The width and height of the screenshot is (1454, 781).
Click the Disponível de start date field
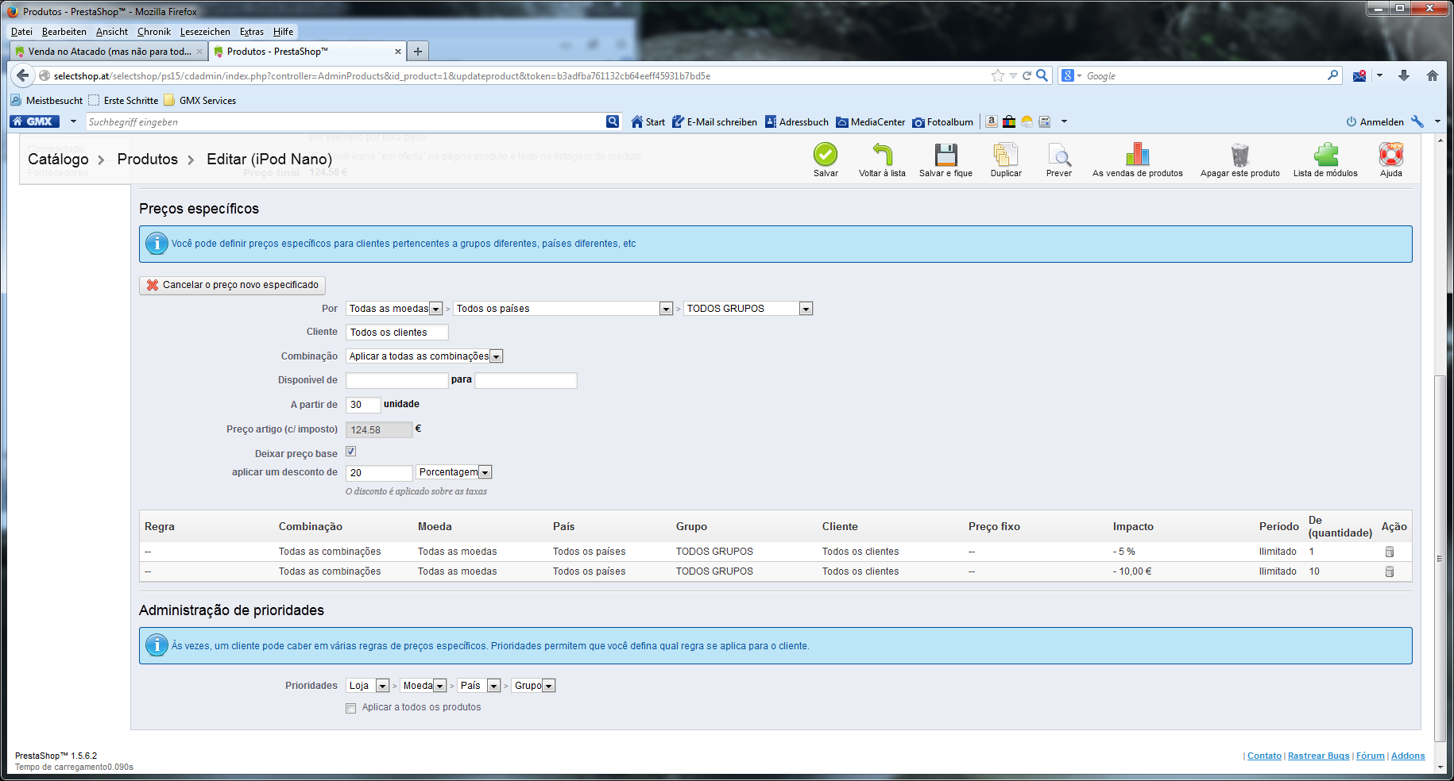(x=397, y=380)
